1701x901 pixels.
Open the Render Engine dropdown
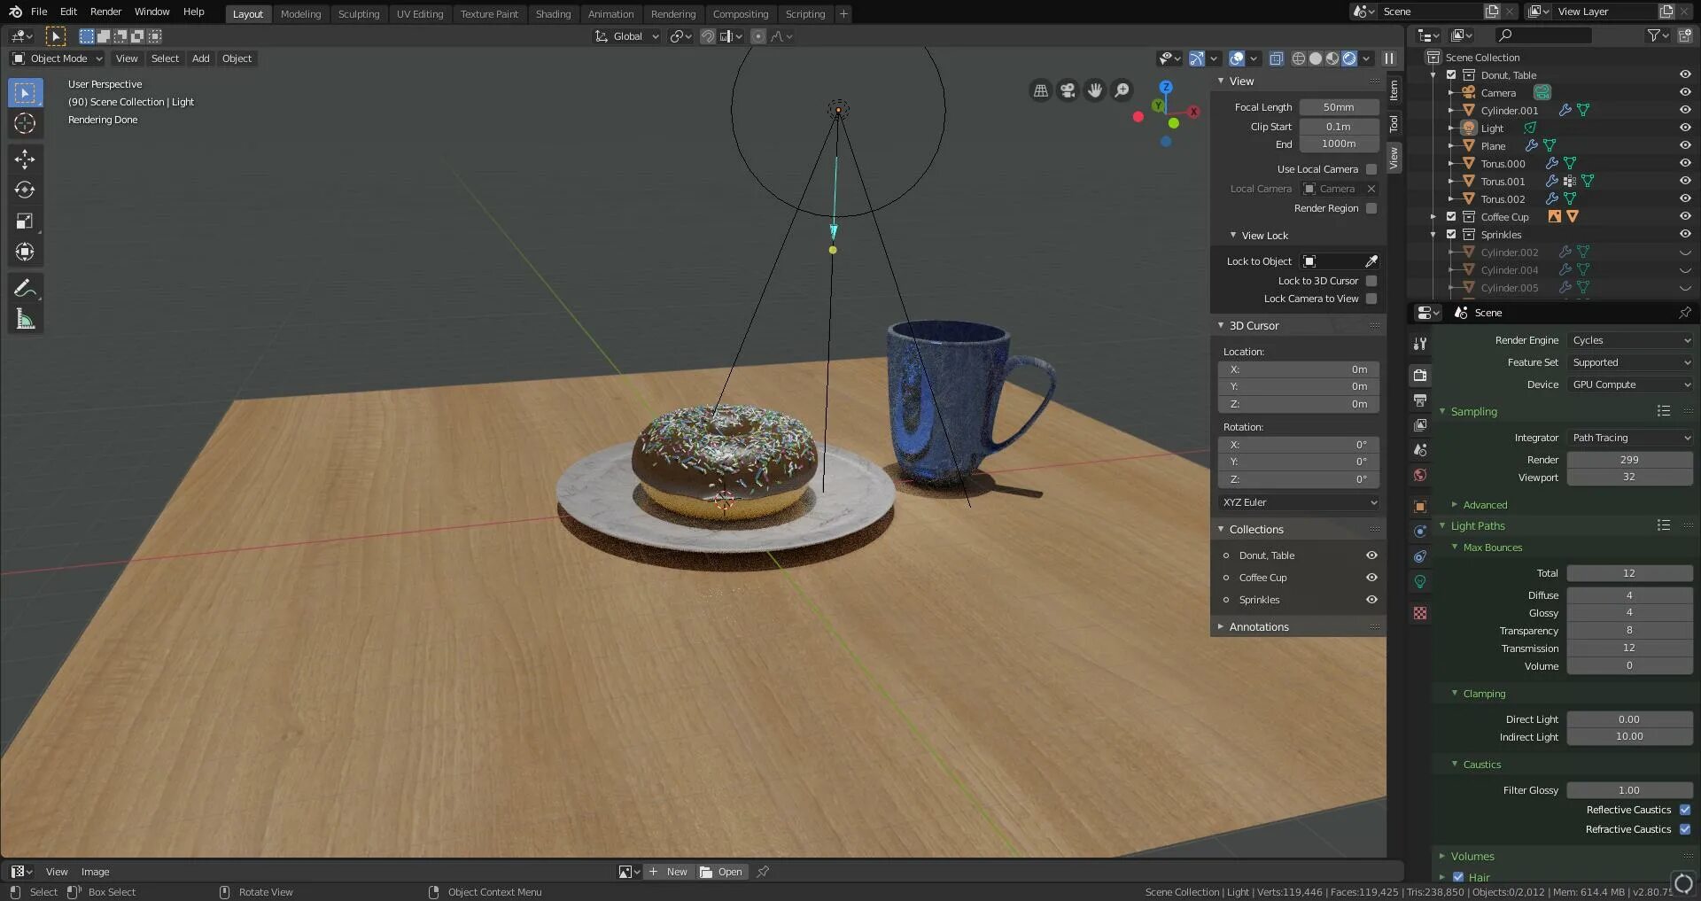click(1630, 340)
